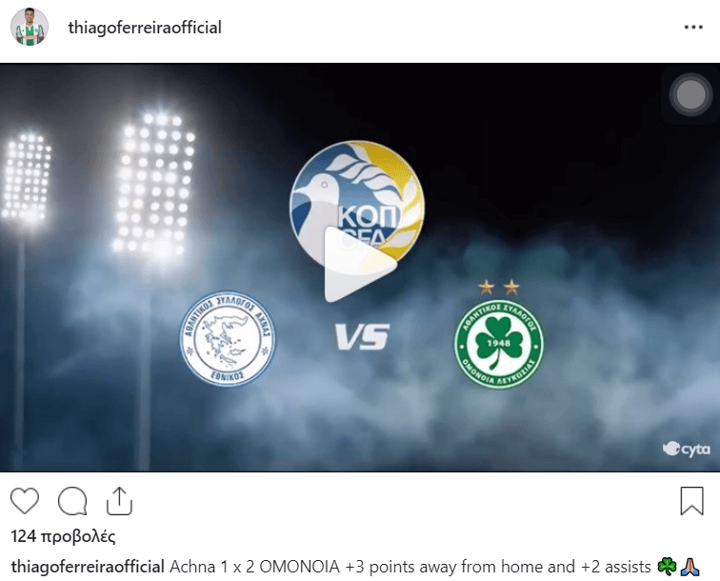Click the two gold stars above Omonoia crest
This screenshot has height=581, width=720.
tap(499, 288)
